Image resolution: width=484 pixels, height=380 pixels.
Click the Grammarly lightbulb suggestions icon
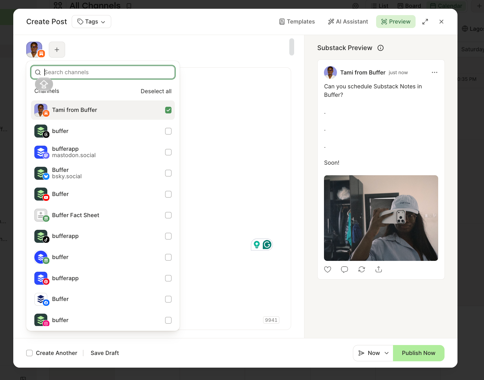click(x=257, y=245)
